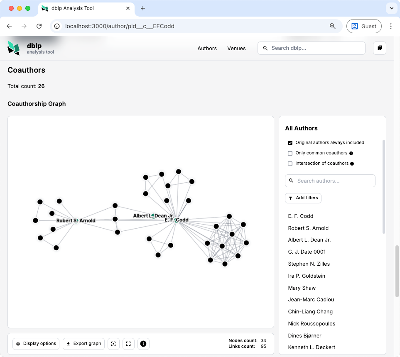Reload the page in browser

[39, 26]
